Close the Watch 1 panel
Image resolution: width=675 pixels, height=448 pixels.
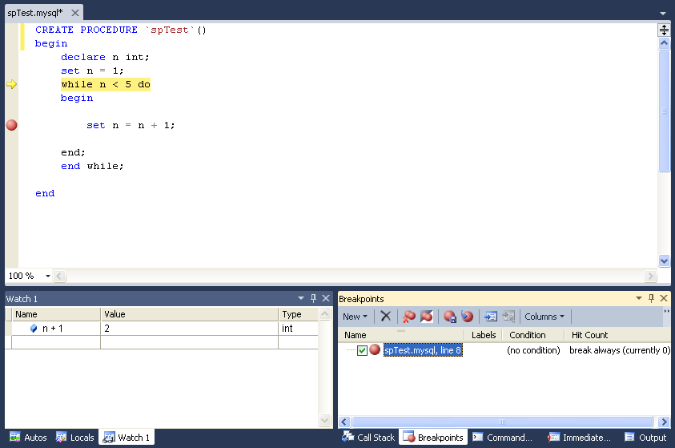tap(326, 298)
